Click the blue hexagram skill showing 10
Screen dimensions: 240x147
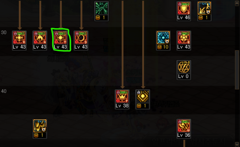click(x=163, y=38)
